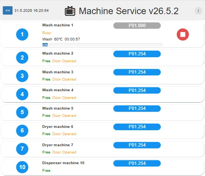205x176 pixels.
Task: Click 'Free' status on Dryer machine 6
Action: 46,134
